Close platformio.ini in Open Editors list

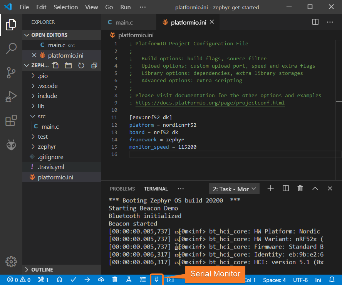click(34, 55)
